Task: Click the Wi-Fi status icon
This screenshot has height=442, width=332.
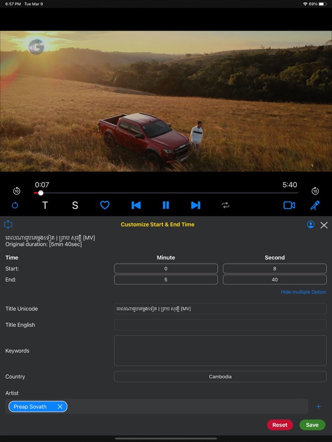Action: 305,4
